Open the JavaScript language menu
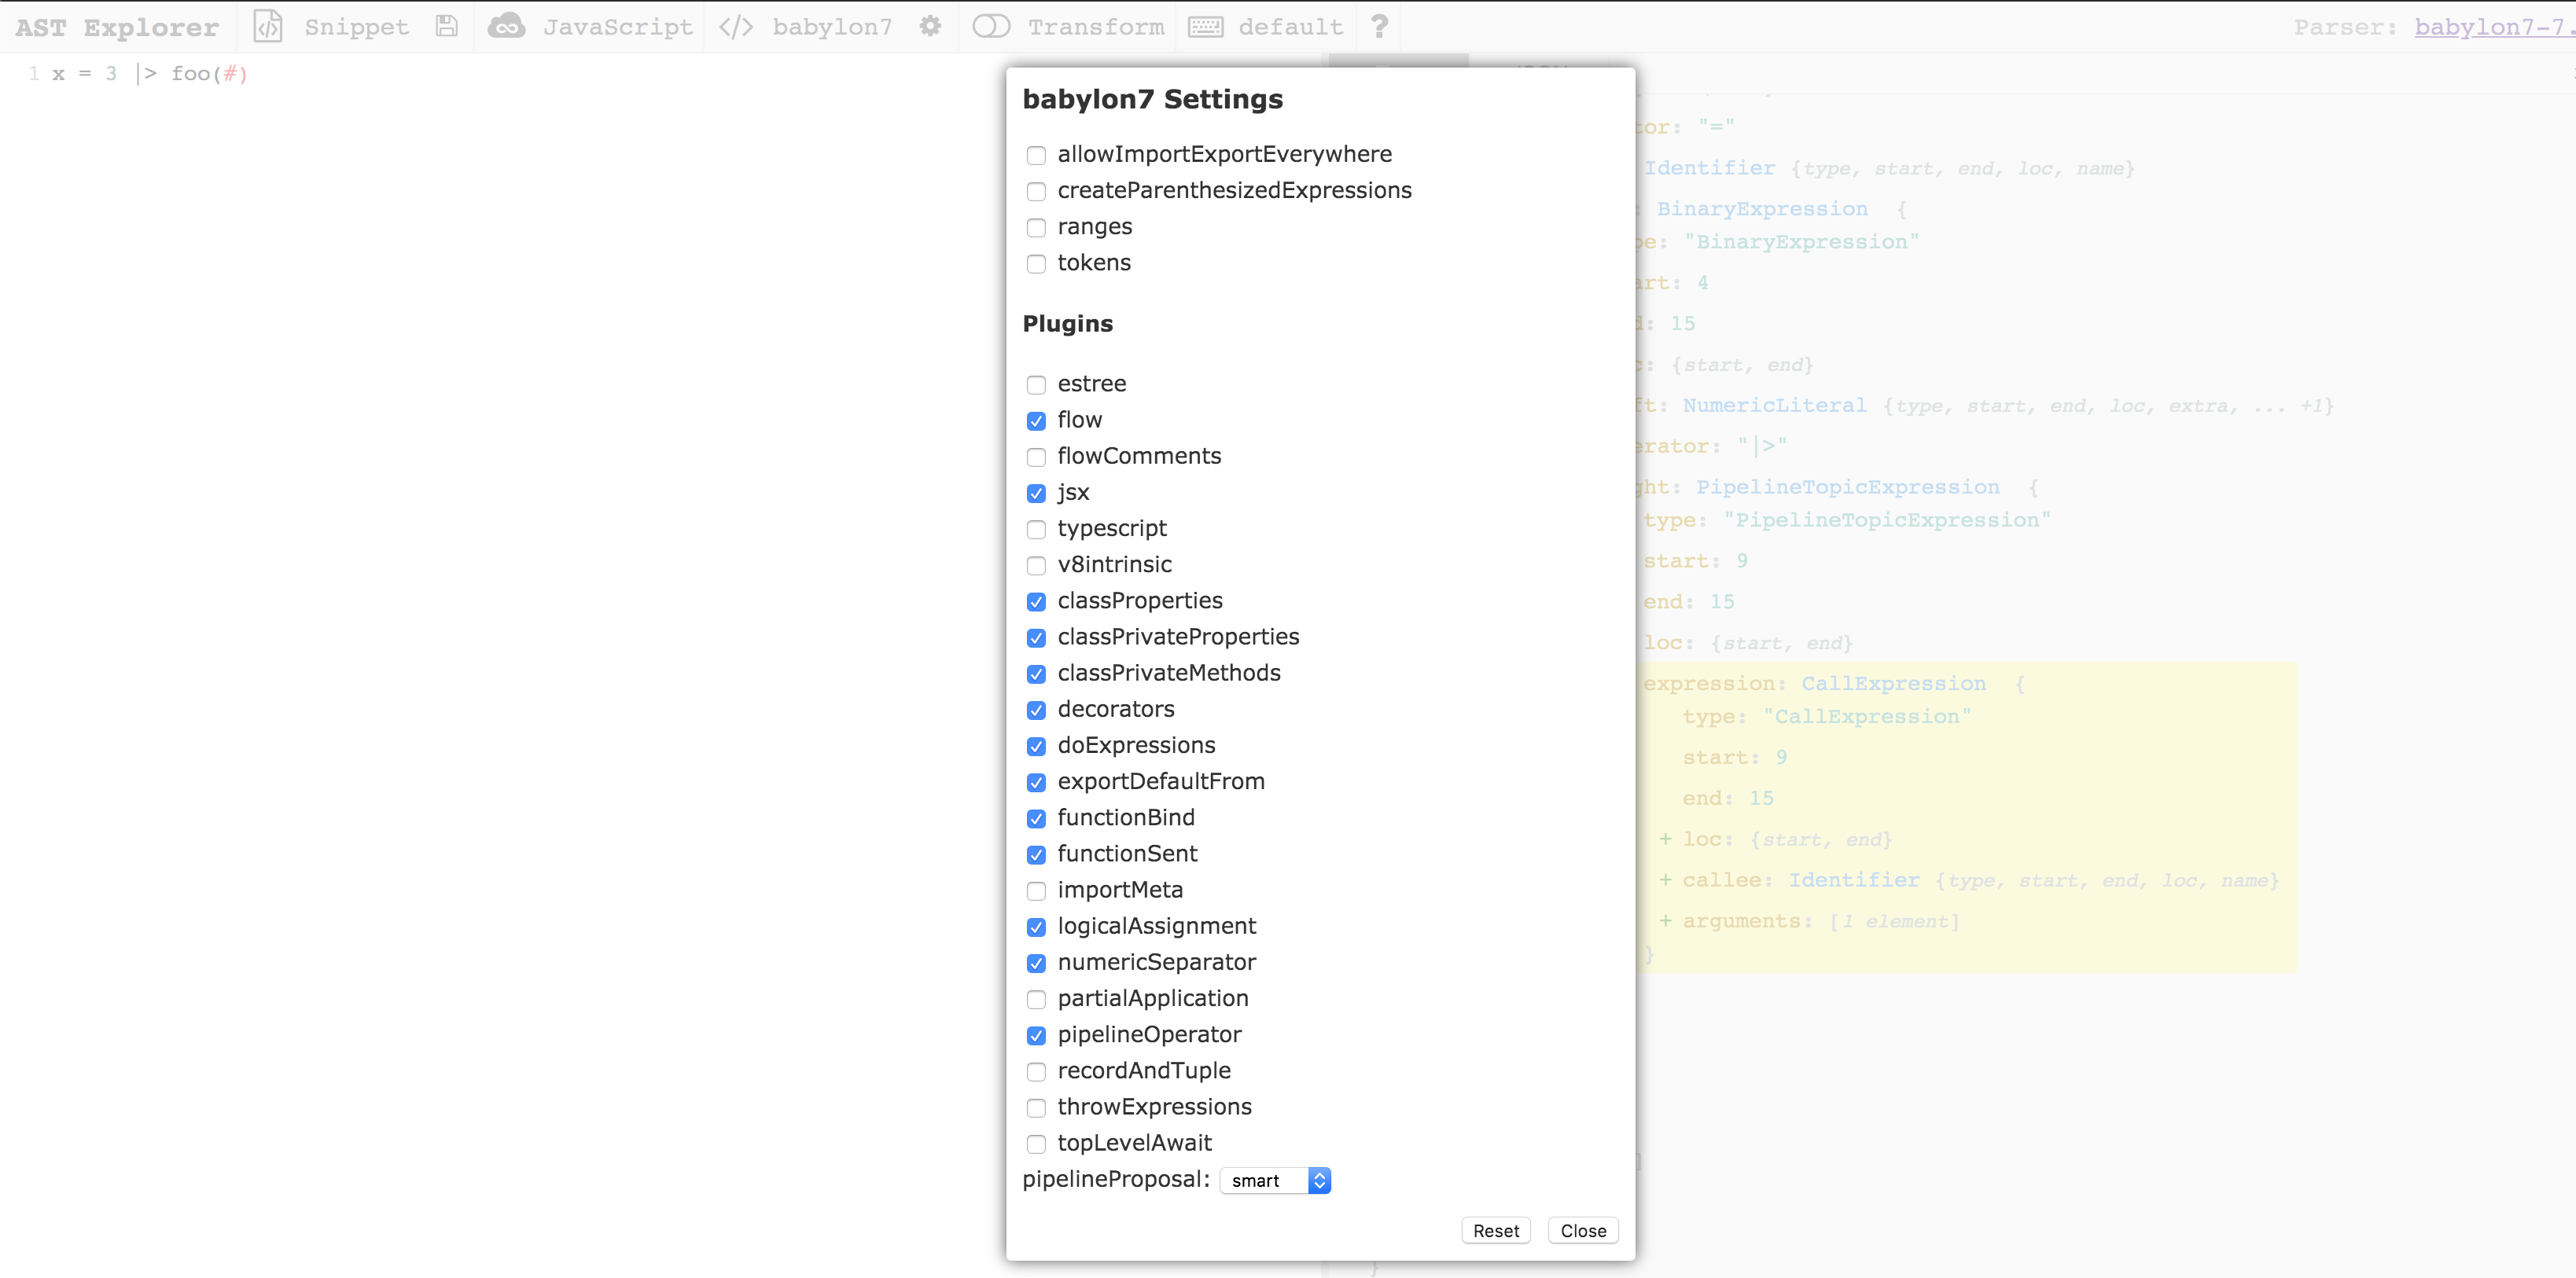Viewport: 2576px width, 1278px height. click(617, 27)
